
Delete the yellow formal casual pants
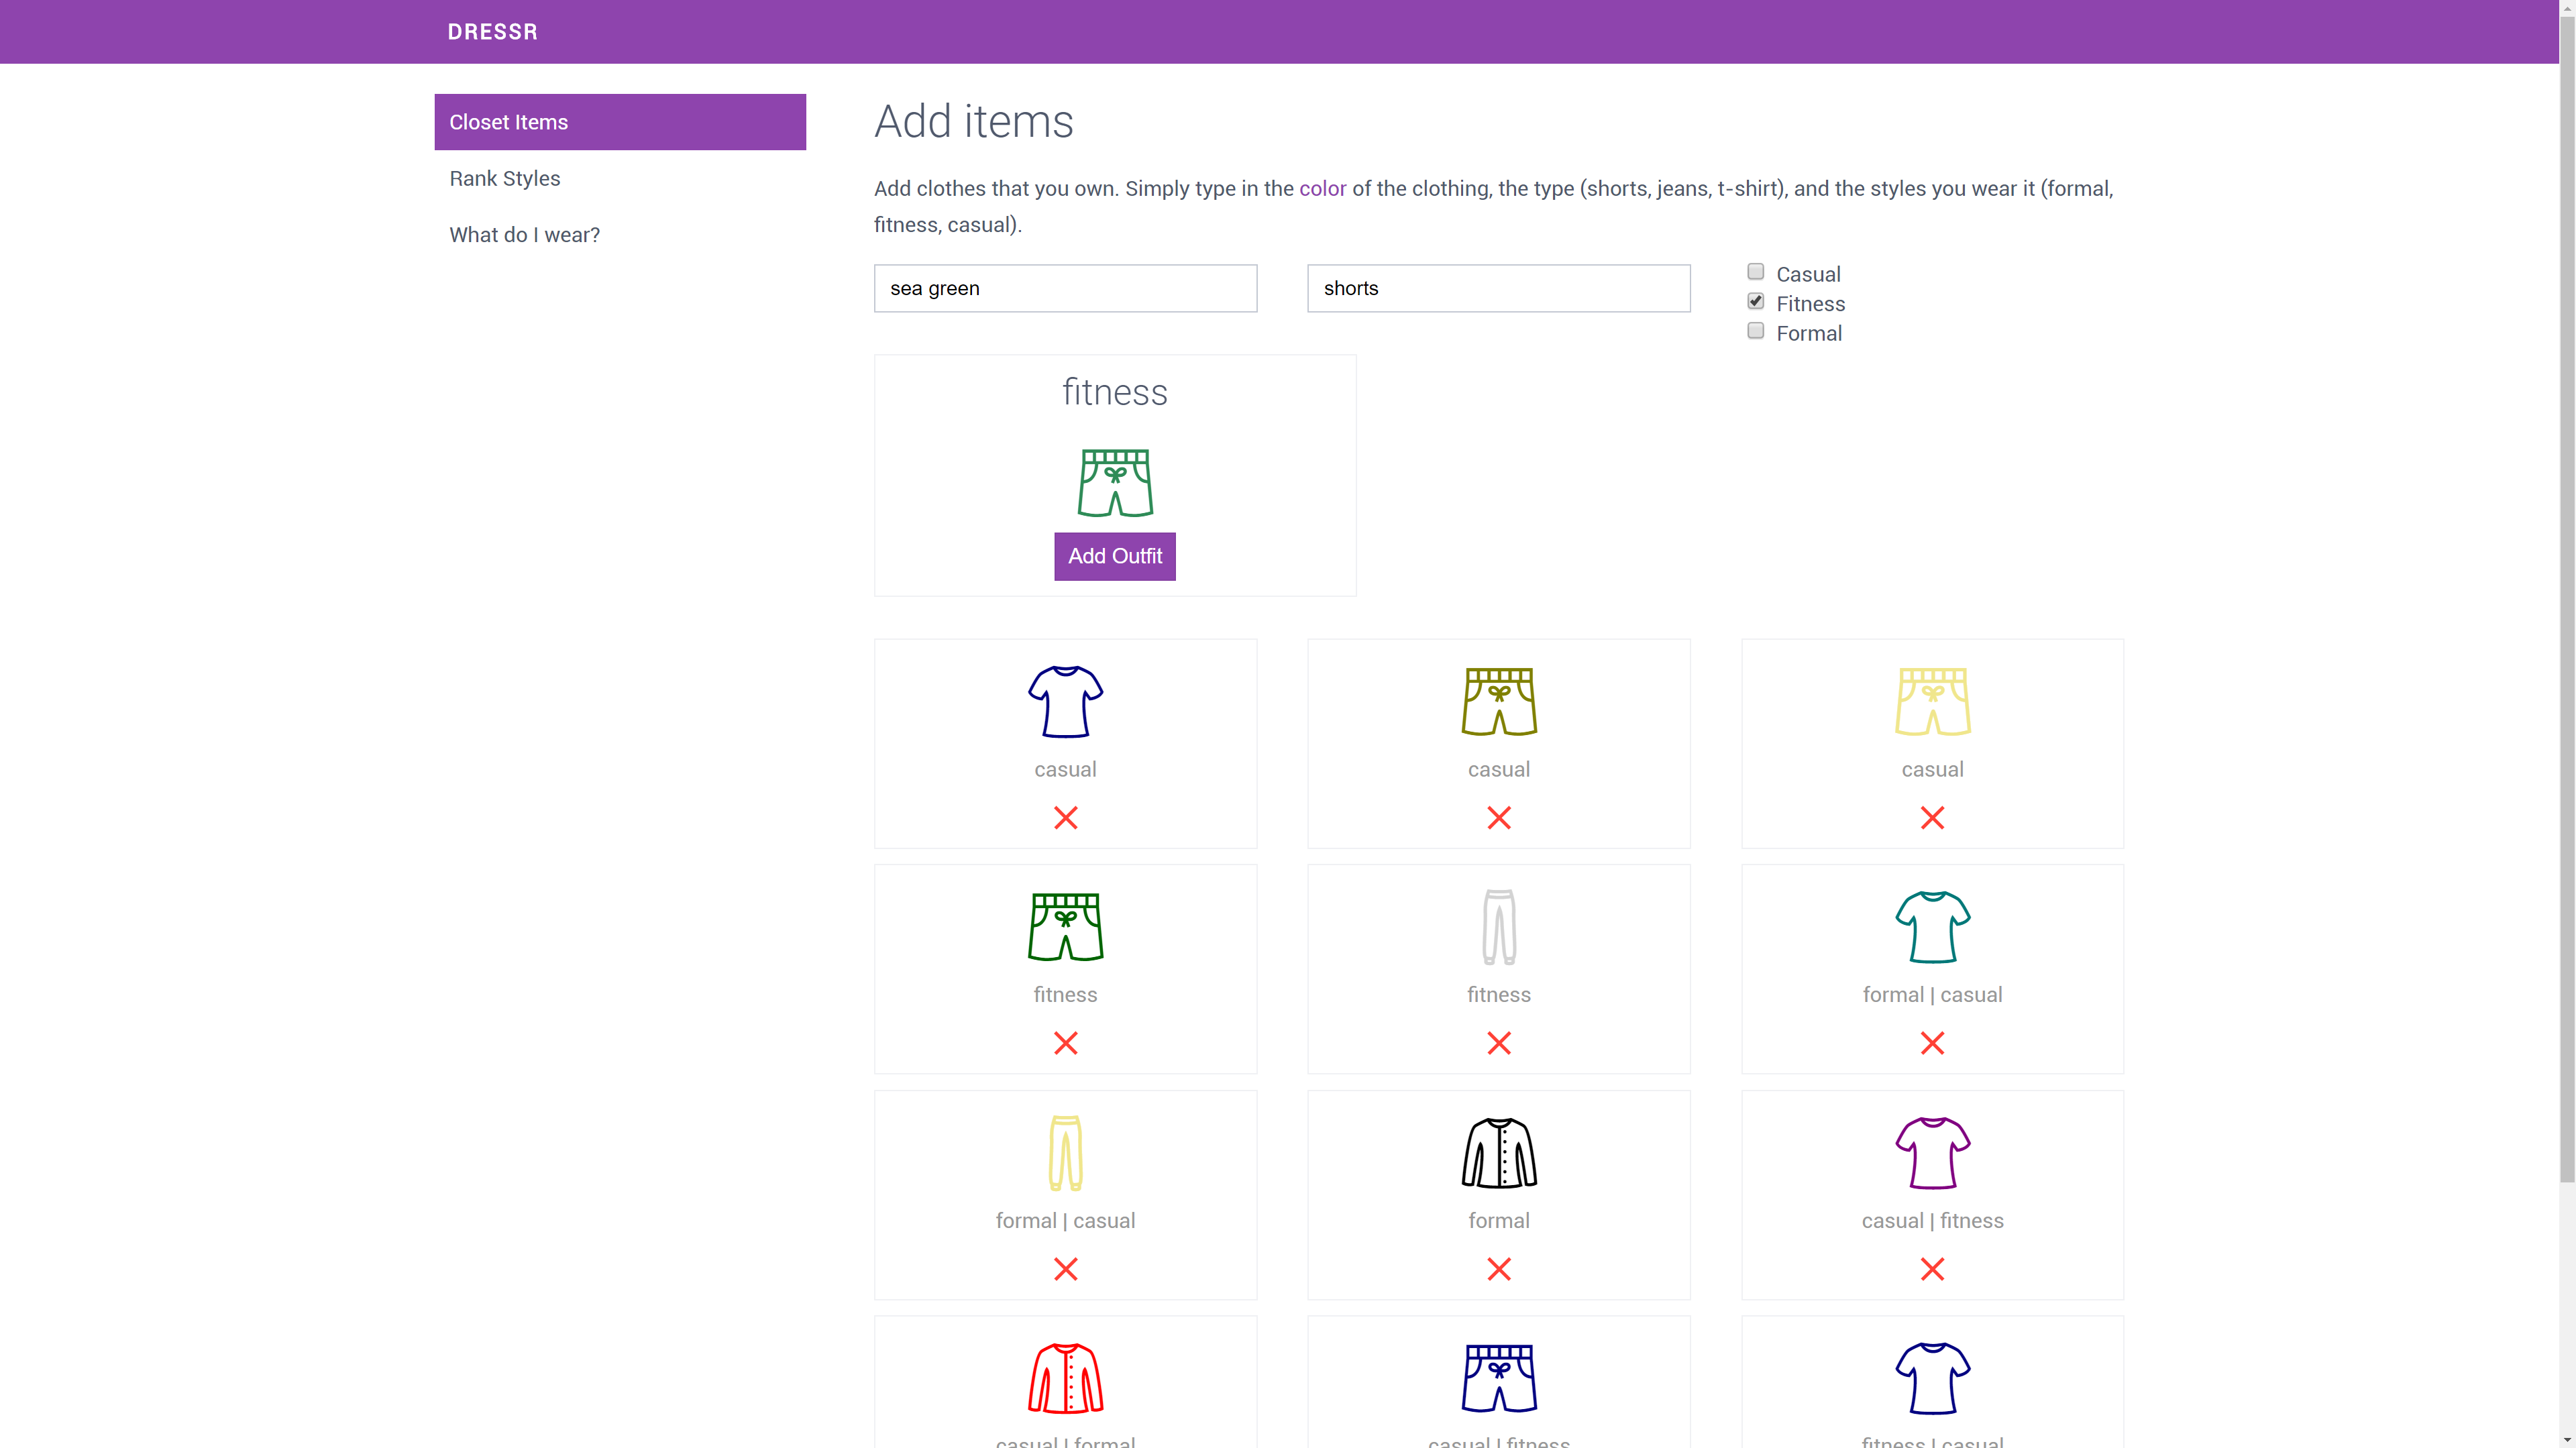[x=1065, y=1269]
